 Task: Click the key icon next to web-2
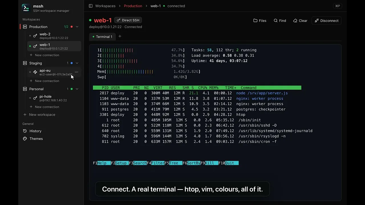(x=35, y=36)
